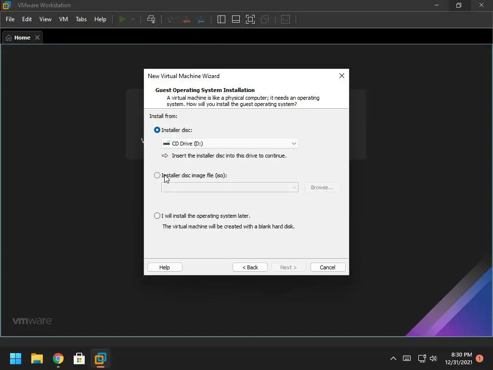Toggle the thumbnail bar view icon
Viewport: 493px width, 370px height.
point(236,19)
